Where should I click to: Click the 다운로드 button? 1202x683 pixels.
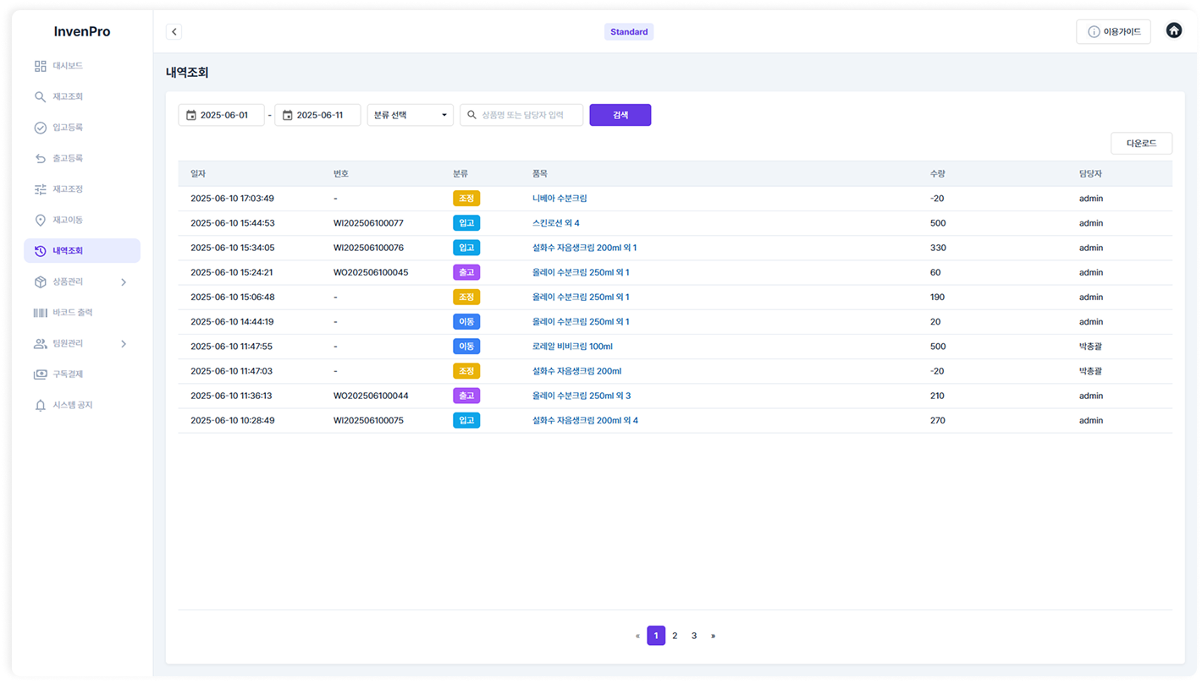click(1141, 144)
